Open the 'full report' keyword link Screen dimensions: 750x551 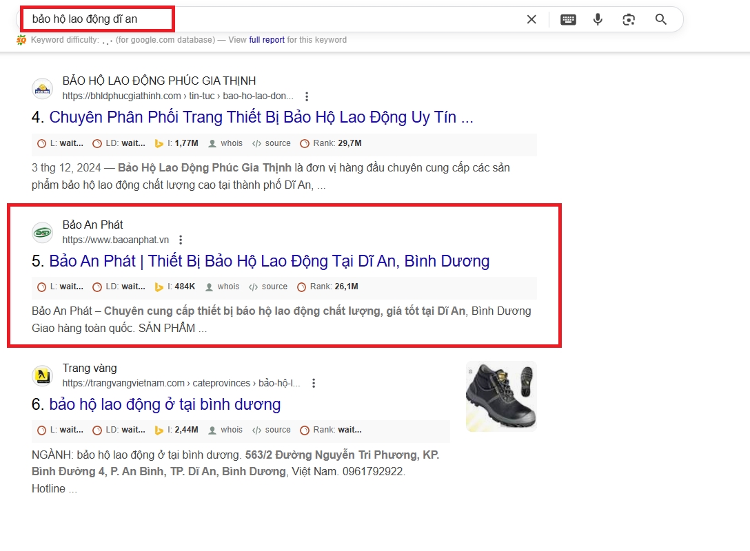pos(266,40)
